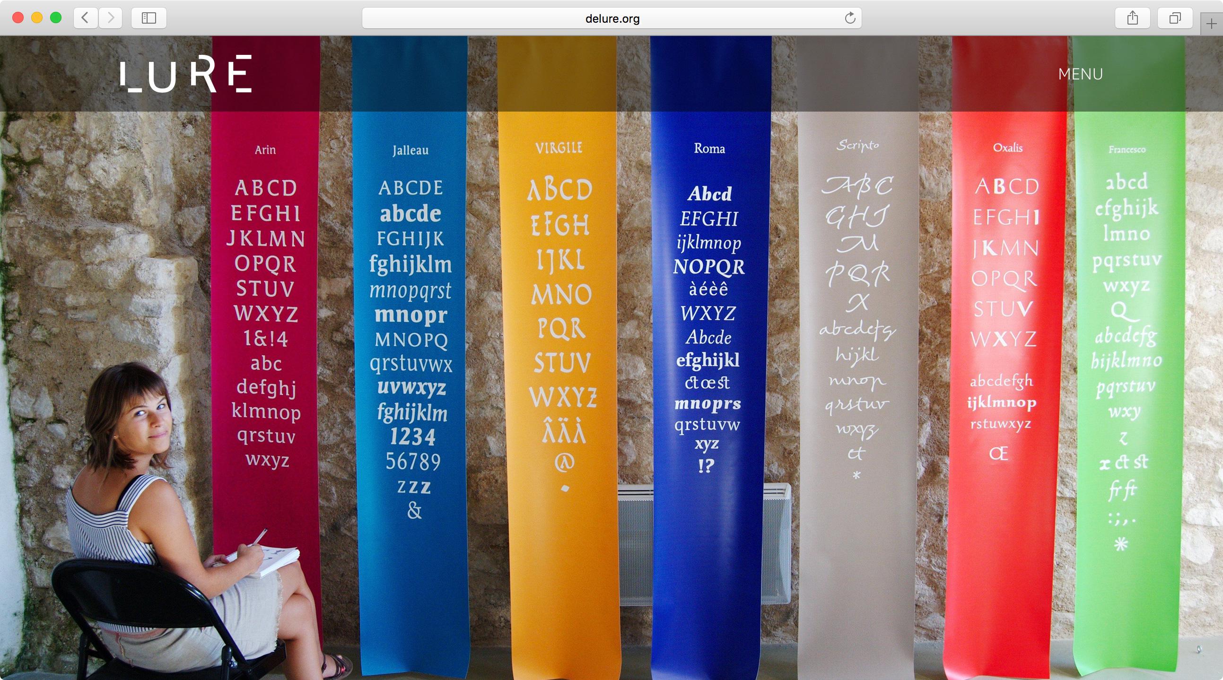Open the Share sheet icon

click(x=1132, y=18)
